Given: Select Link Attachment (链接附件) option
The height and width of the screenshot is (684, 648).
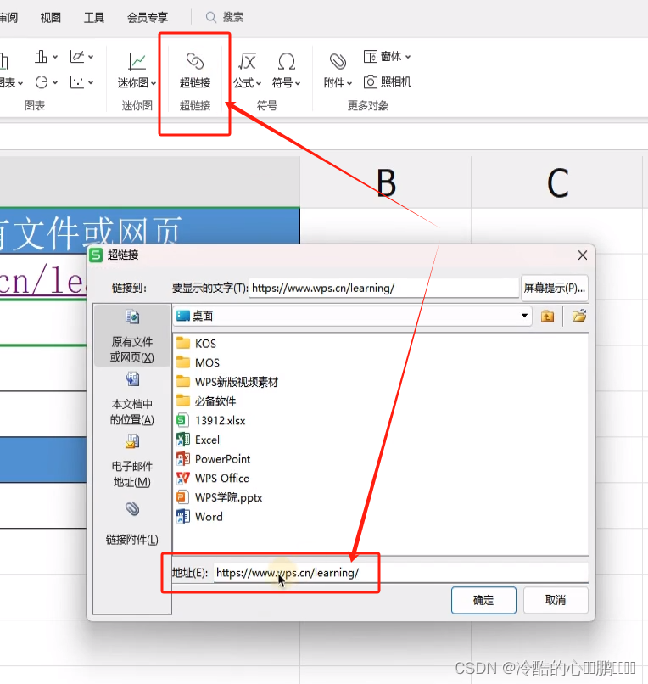Looking at the screenshot, I should click(x=131, y=524).
